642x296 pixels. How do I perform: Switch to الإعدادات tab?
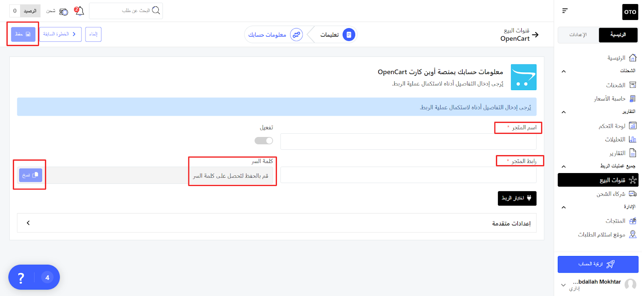[x=578, y=35]
